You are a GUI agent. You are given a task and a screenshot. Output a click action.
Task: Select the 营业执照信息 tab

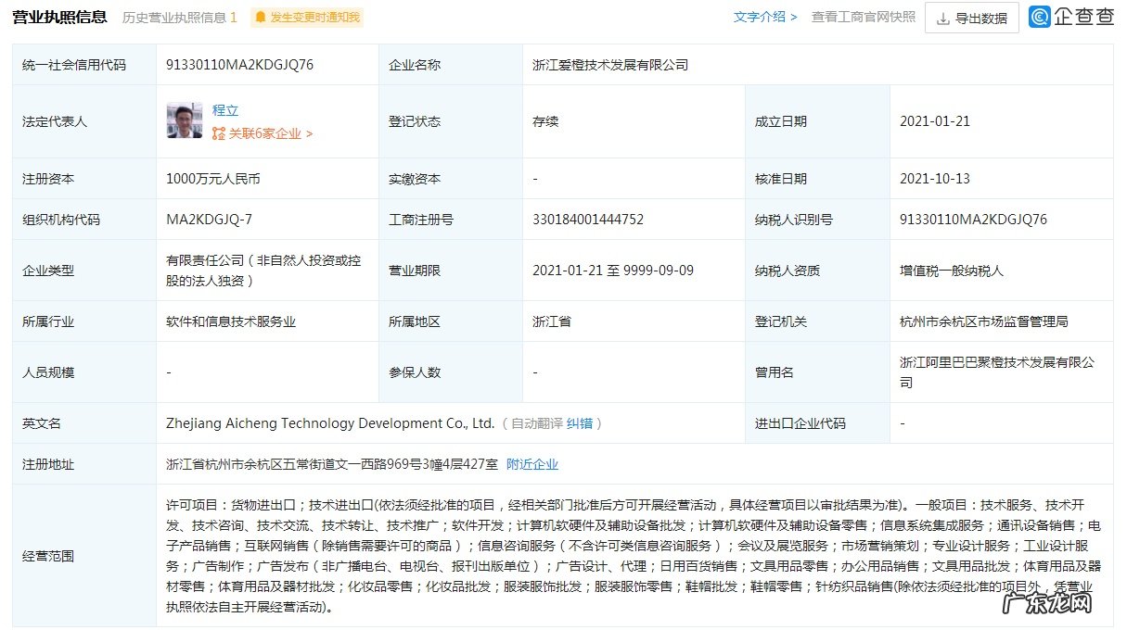(58, 16)
